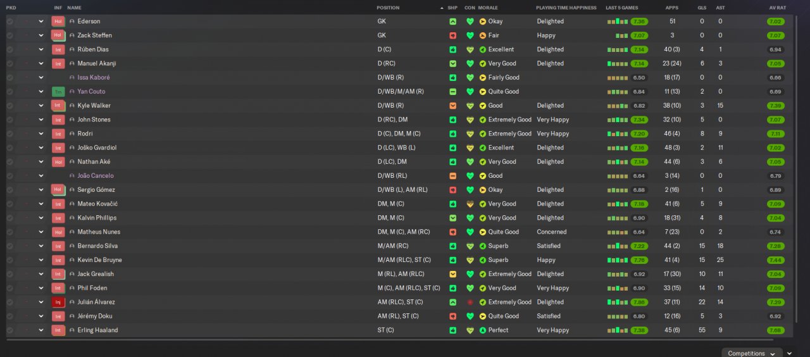The width and height of the screenshot is (810, 357).
Task: Click the person icon beside Phil Foden
Action: click(x=72, y=288)
